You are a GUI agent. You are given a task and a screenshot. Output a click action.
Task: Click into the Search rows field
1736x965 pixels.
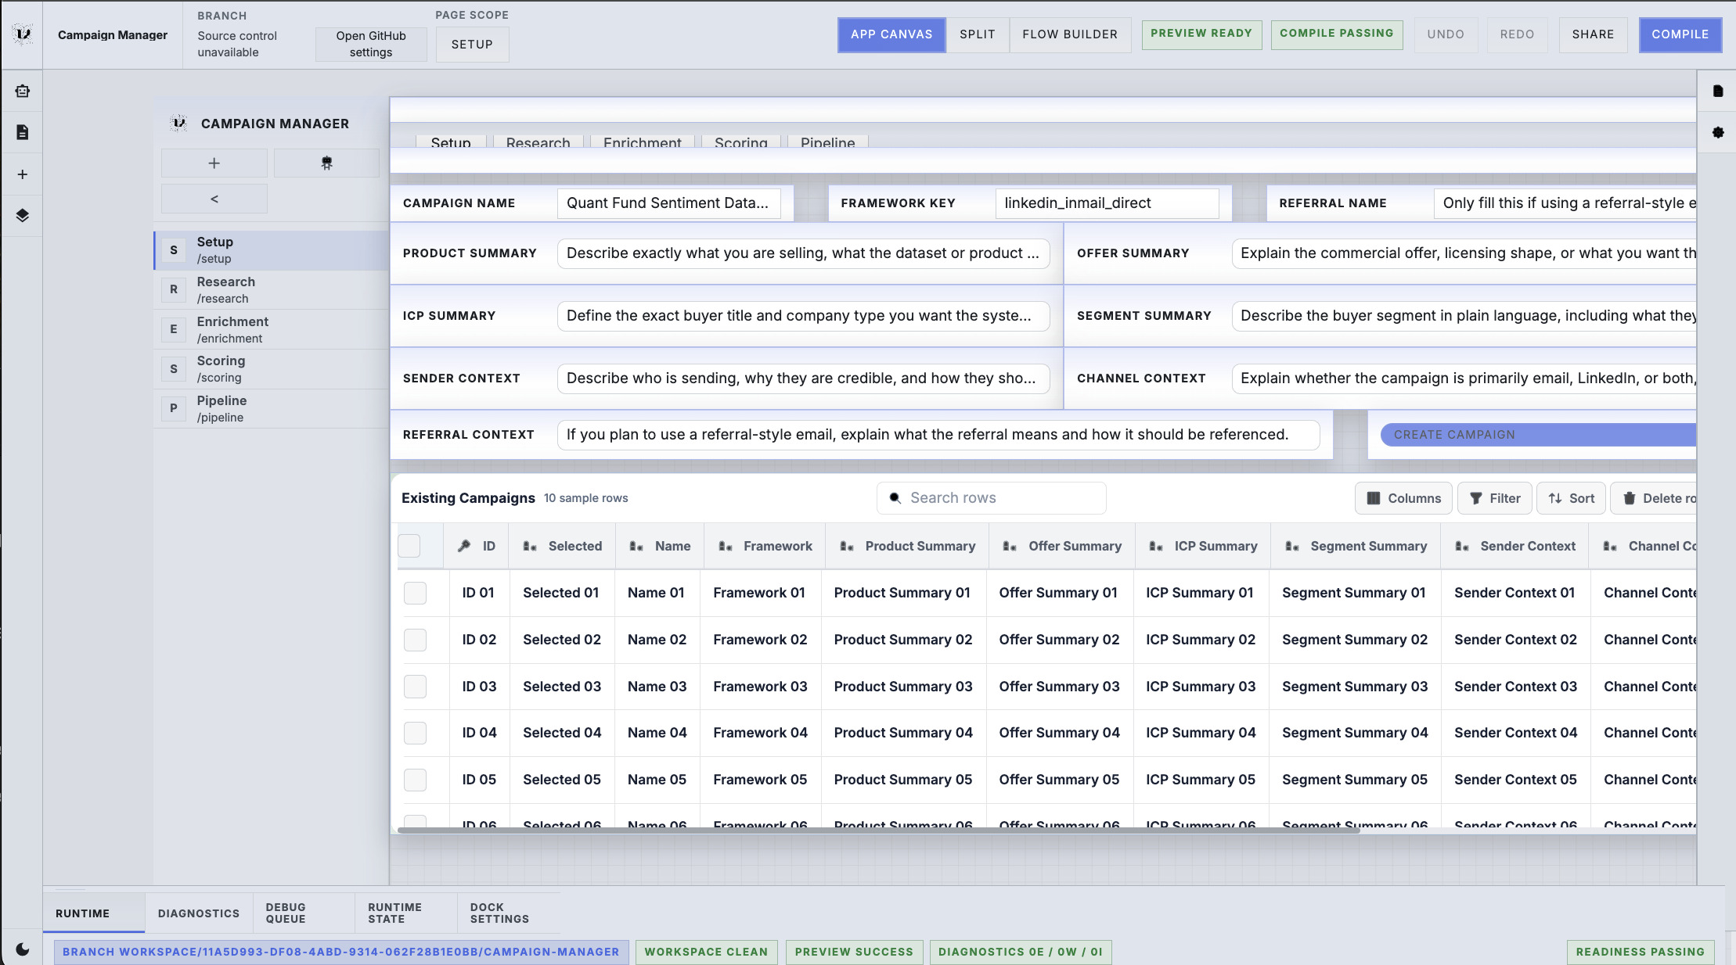(x=991, y=498)
